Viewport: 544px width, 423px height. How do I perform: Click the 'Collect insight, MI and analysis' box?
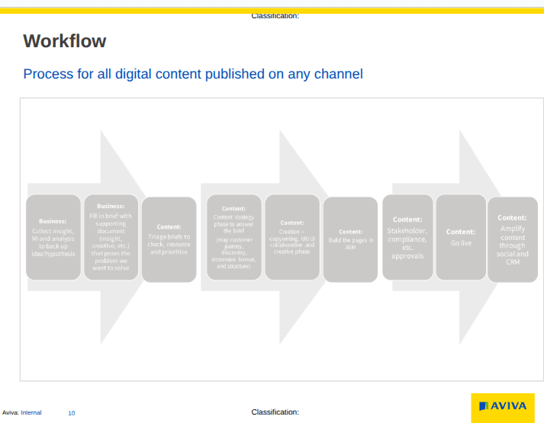point(53,237)
